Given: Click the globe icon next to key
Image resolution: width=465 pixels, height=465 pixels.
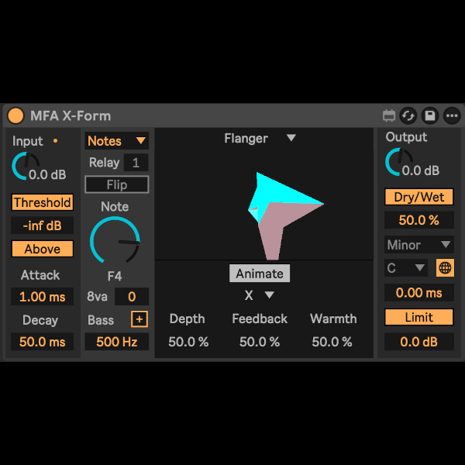Looking at the screenshot, I should [x=445, y=268].
